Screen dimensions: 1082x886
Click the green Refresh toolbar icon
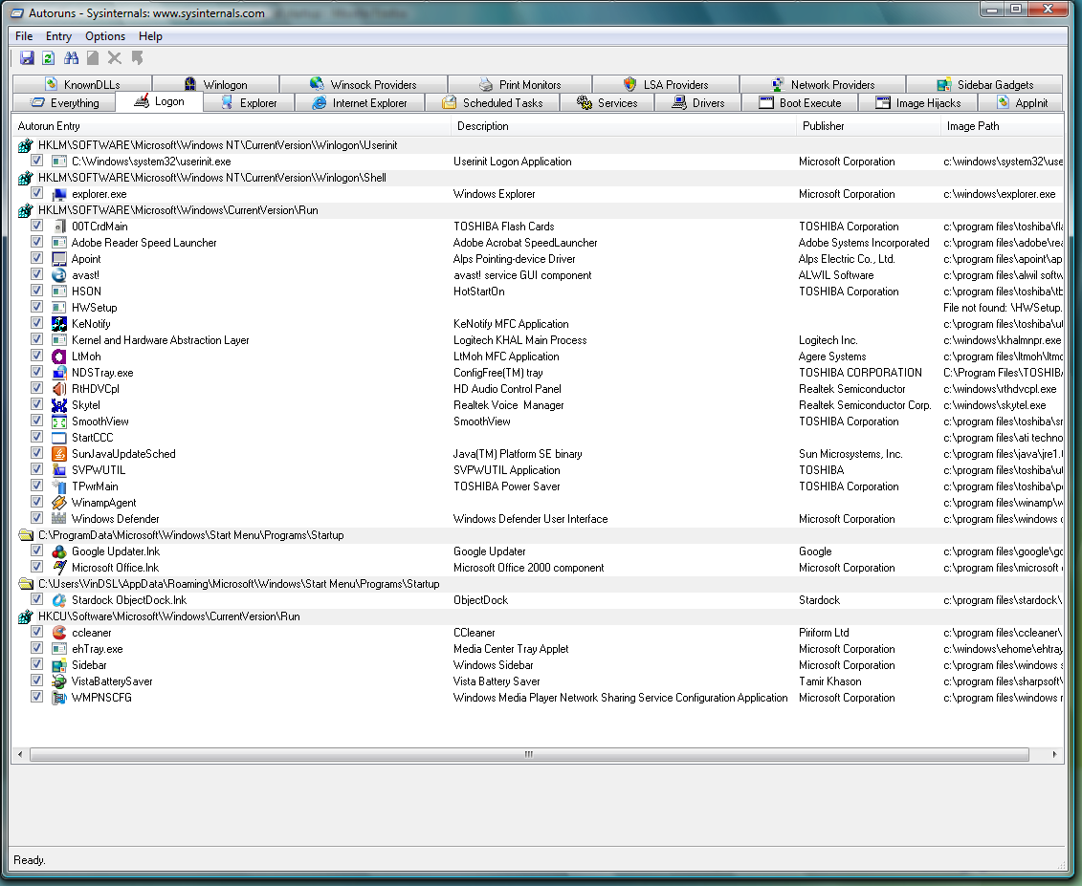click(48, 58)
